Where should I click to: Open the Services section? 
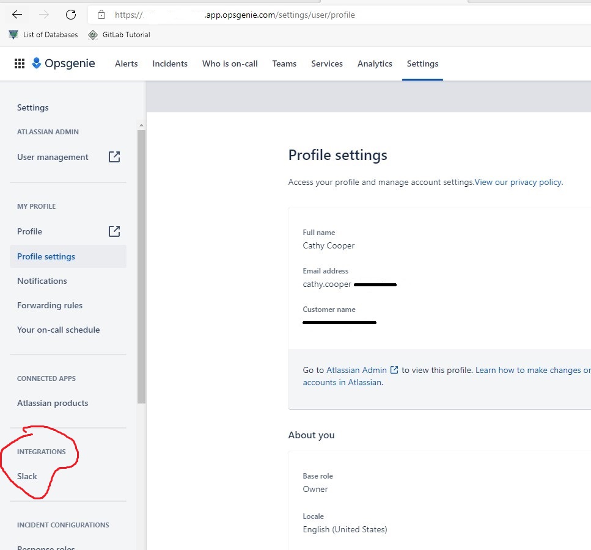326,63
